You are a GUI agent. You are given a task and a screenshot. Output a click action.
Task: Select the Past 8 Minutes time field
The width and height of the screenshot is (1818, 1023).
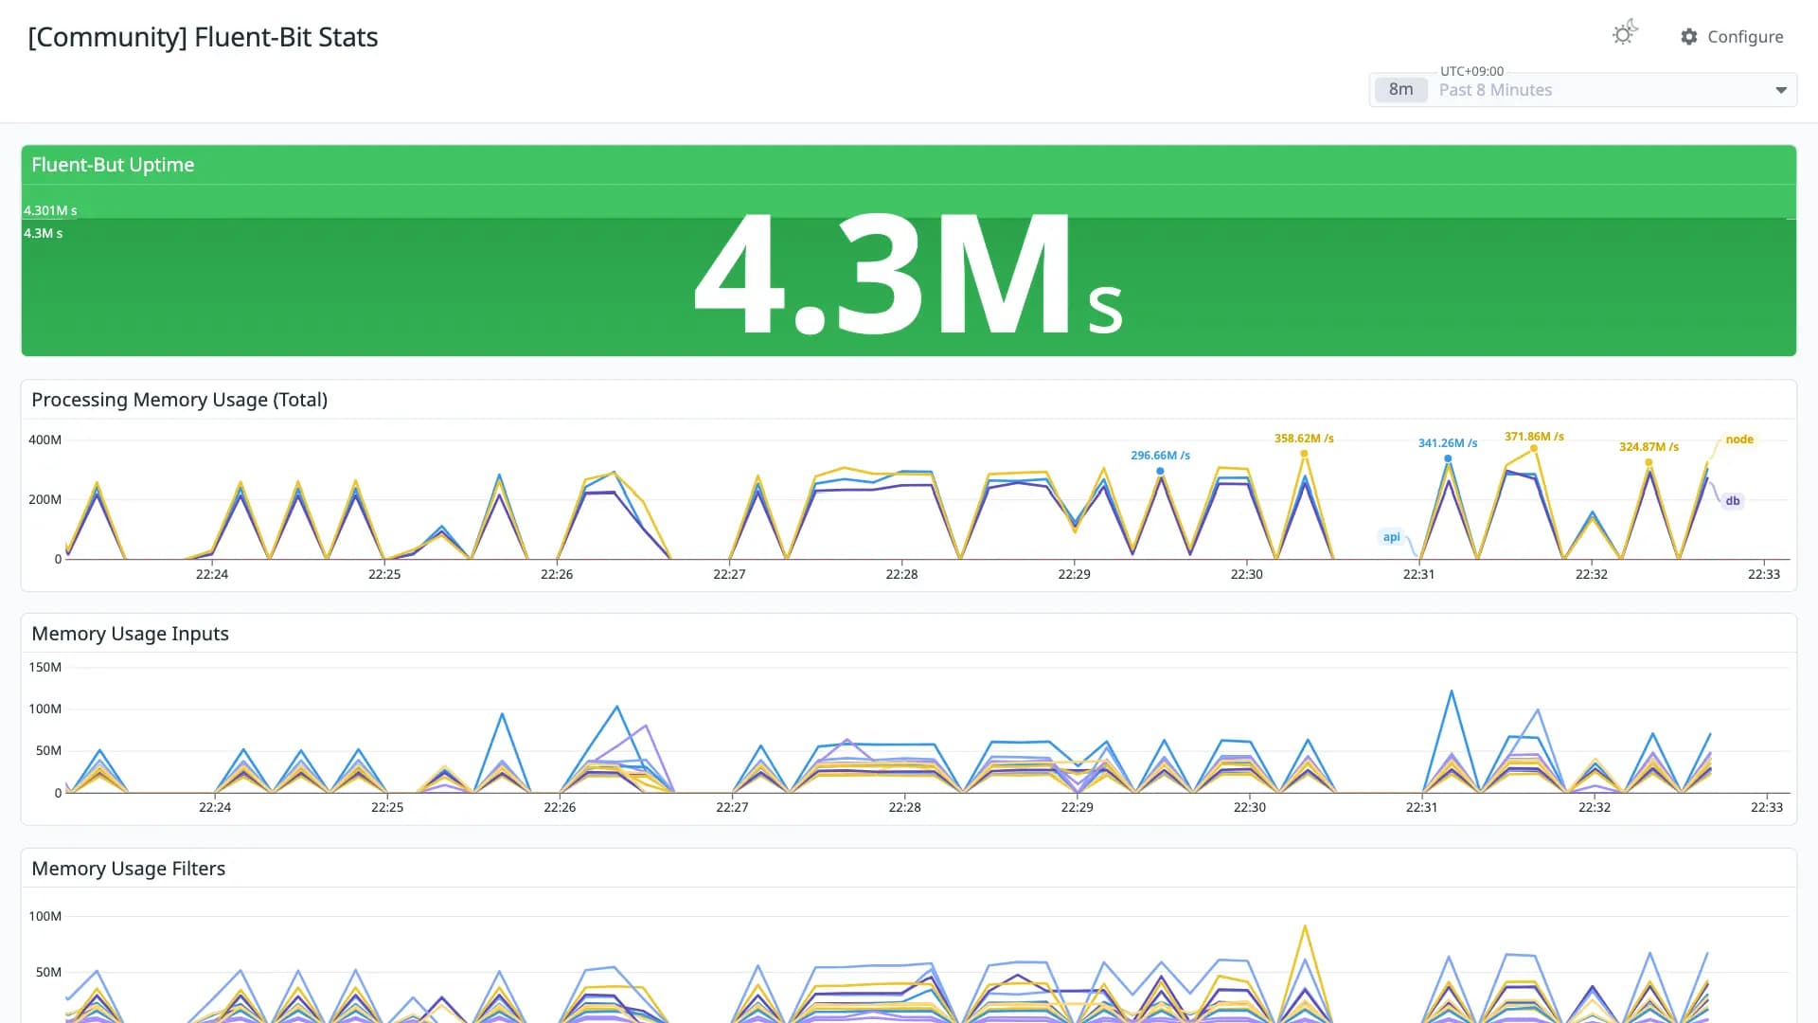1583,90
